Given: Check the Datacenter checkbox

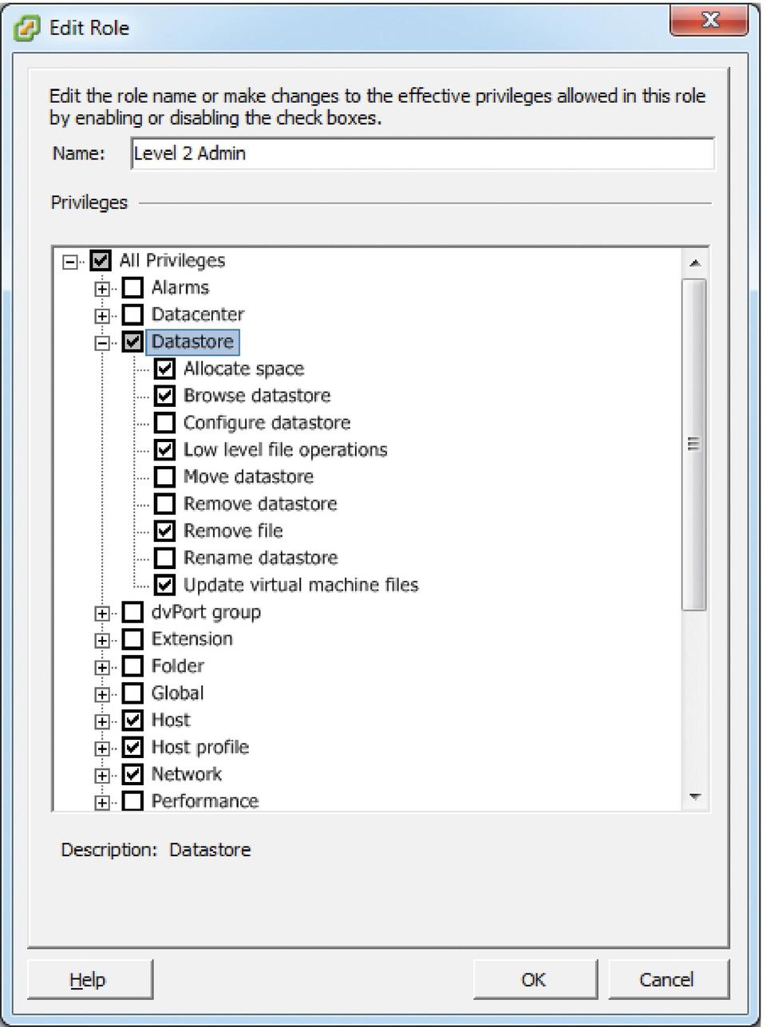Looking at the screenshot, I should (132, 314).
